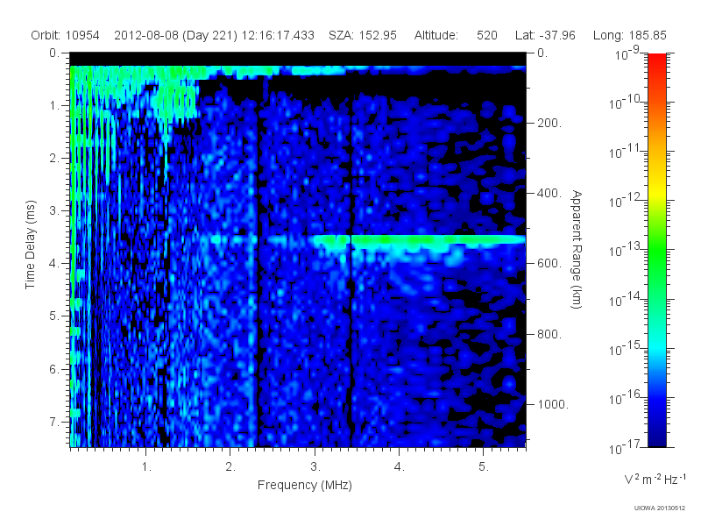Click the '1000.' apparent range tick label
The width and height of the screenshot is (701, 526).
(553, 405)
